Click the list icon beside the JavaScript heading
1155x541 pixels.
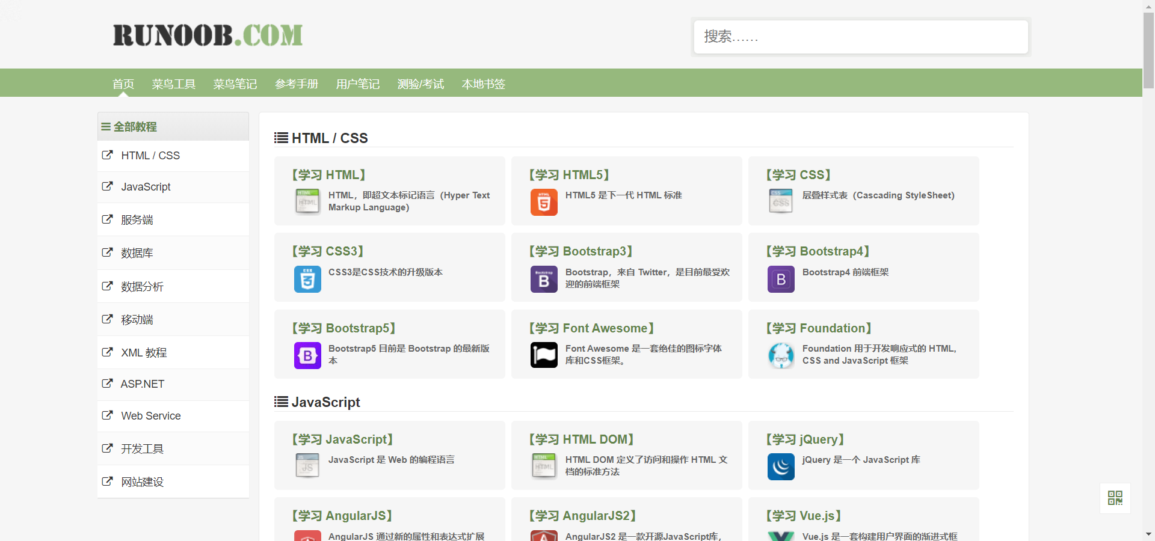point(280,402)
